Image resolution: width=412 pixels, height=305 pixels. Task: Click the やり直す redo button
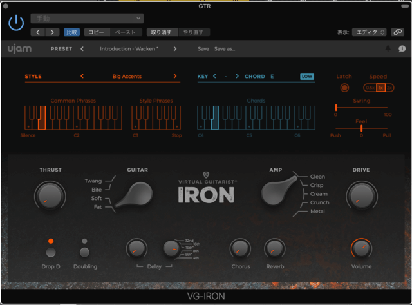coord(193,32)
